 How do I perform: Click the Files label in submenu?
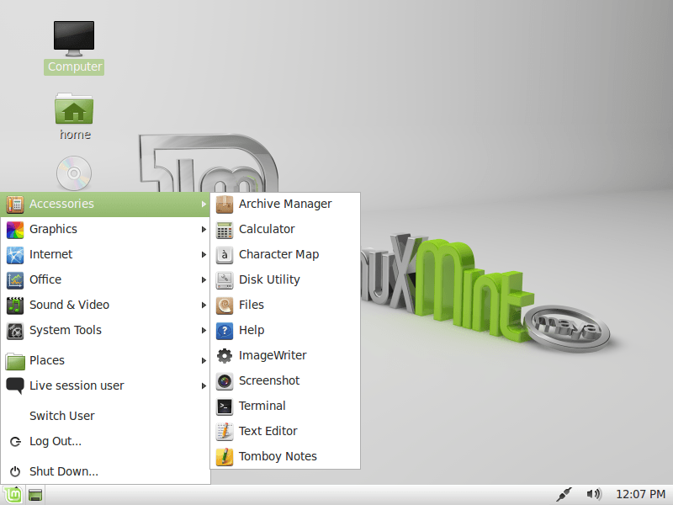(x=251, y=305)
